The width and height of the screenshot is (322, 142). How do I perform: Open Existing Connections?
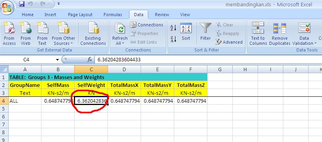click(93, 34)
